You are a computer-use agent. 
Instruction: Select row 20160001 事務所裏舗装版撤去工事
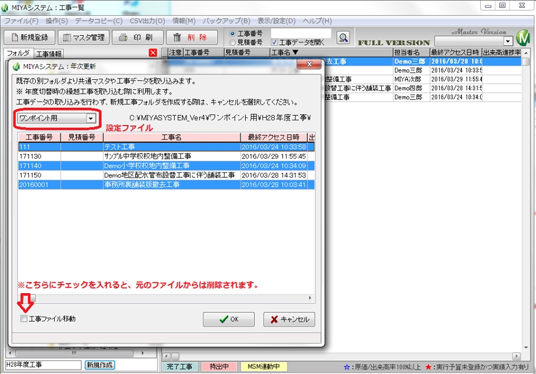tap(166, 185)
